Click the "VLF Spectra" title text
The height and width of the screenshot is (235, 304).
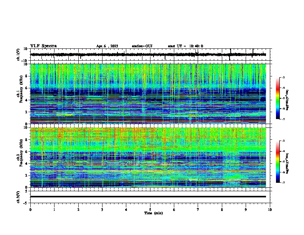pos(43,46)
